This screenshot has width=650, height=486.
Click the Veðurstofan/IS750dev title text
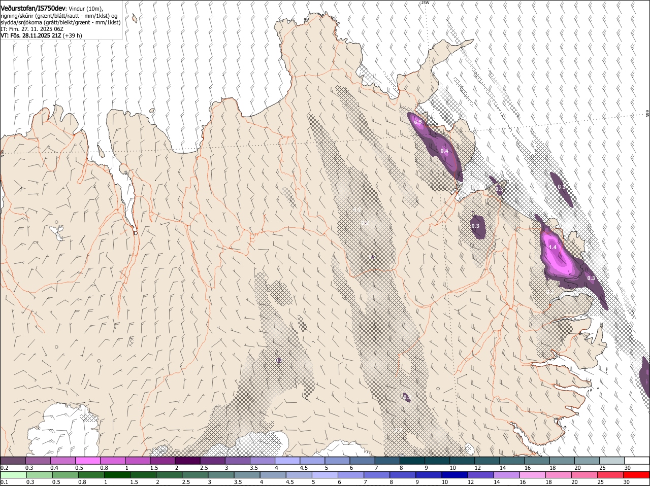click(32, 9)
